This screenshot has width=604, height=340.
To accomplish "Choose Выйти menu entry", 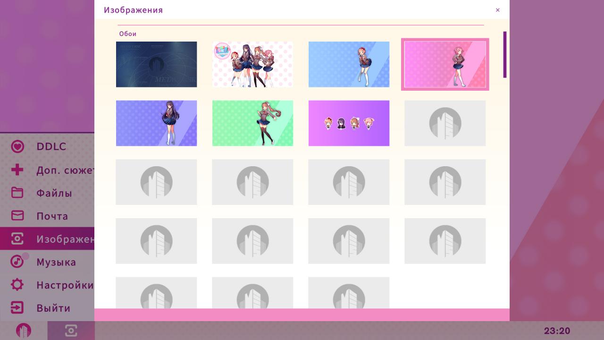I will [47, 308].
